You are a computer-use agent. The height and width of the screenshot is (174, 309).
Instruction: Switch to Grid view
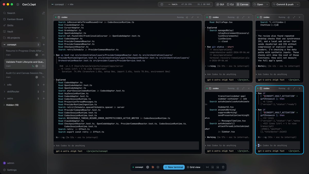click(x=194, y=167)
